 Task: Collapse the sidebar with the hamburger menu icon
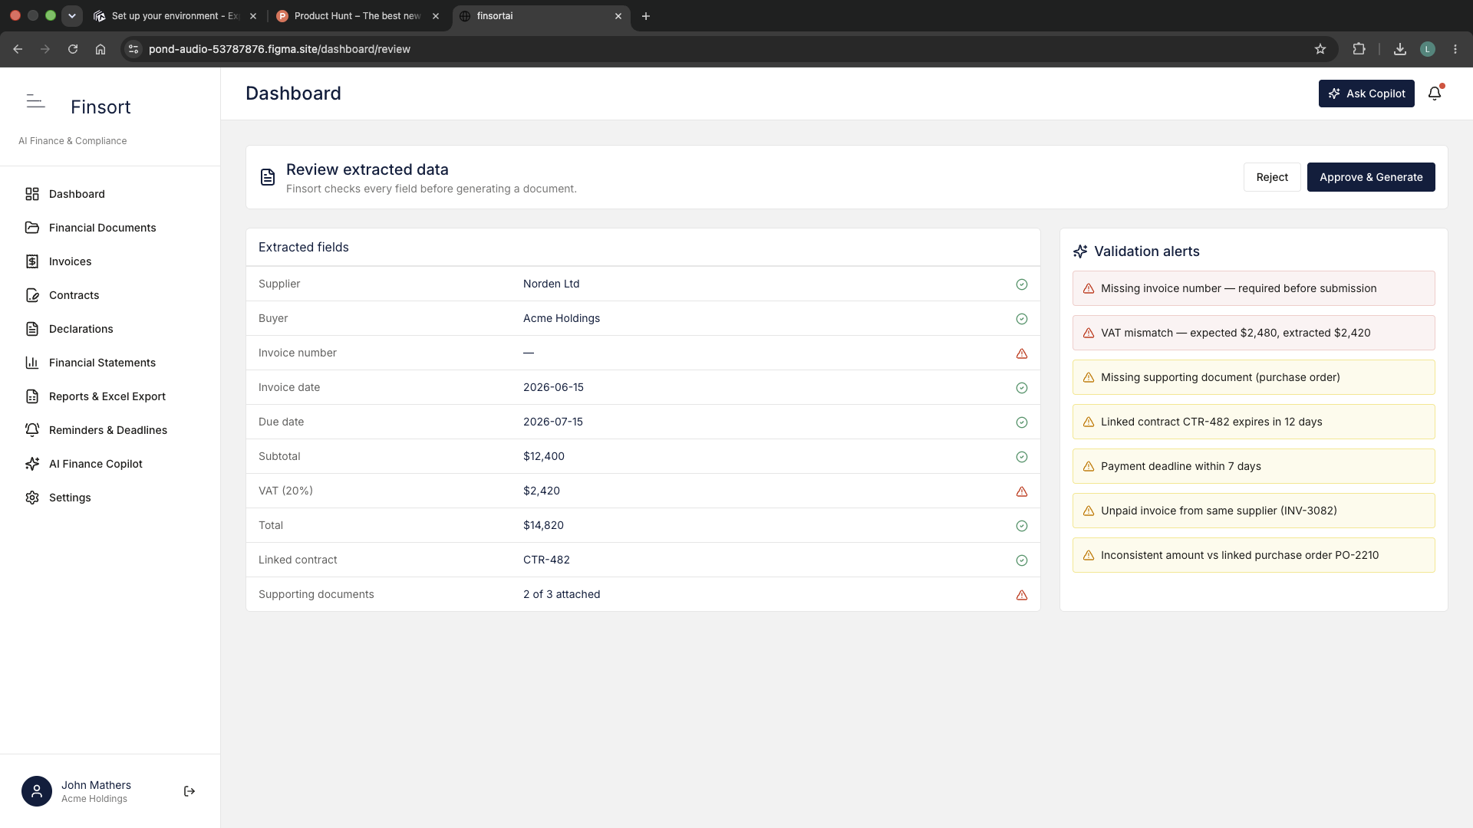click(x=35, y=101)
